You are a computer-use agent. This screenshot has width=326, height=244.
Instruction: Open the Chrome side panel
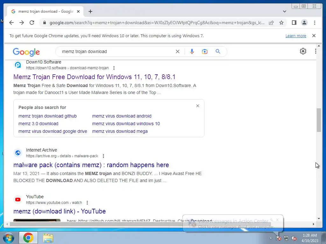[x=294, y=23]
